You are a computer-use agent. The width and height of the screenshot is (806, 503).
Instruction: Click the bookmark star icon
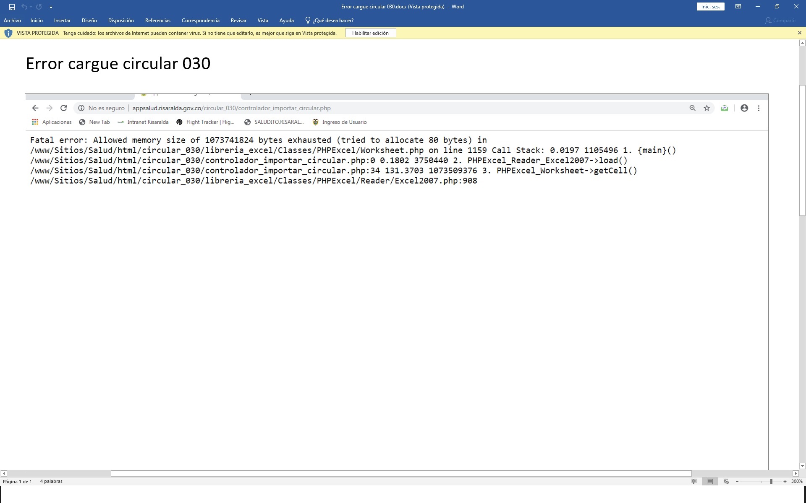click(707, 108)
